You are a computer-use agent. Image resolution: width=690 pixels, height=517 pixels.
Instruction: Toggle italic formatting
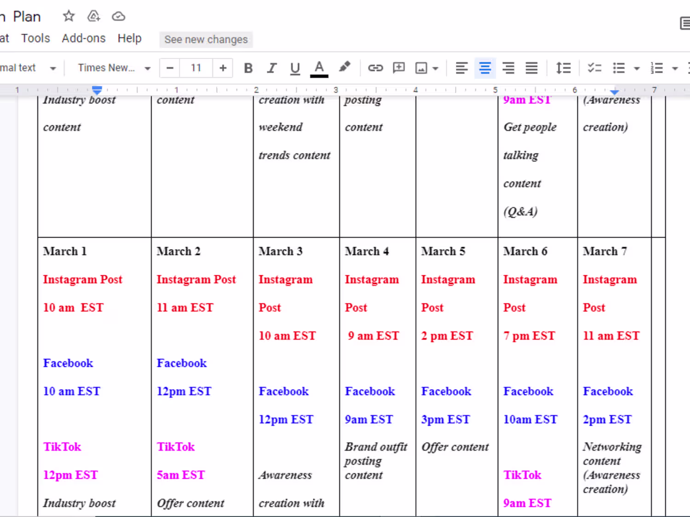pyautogui.click(x=272, y=68)
